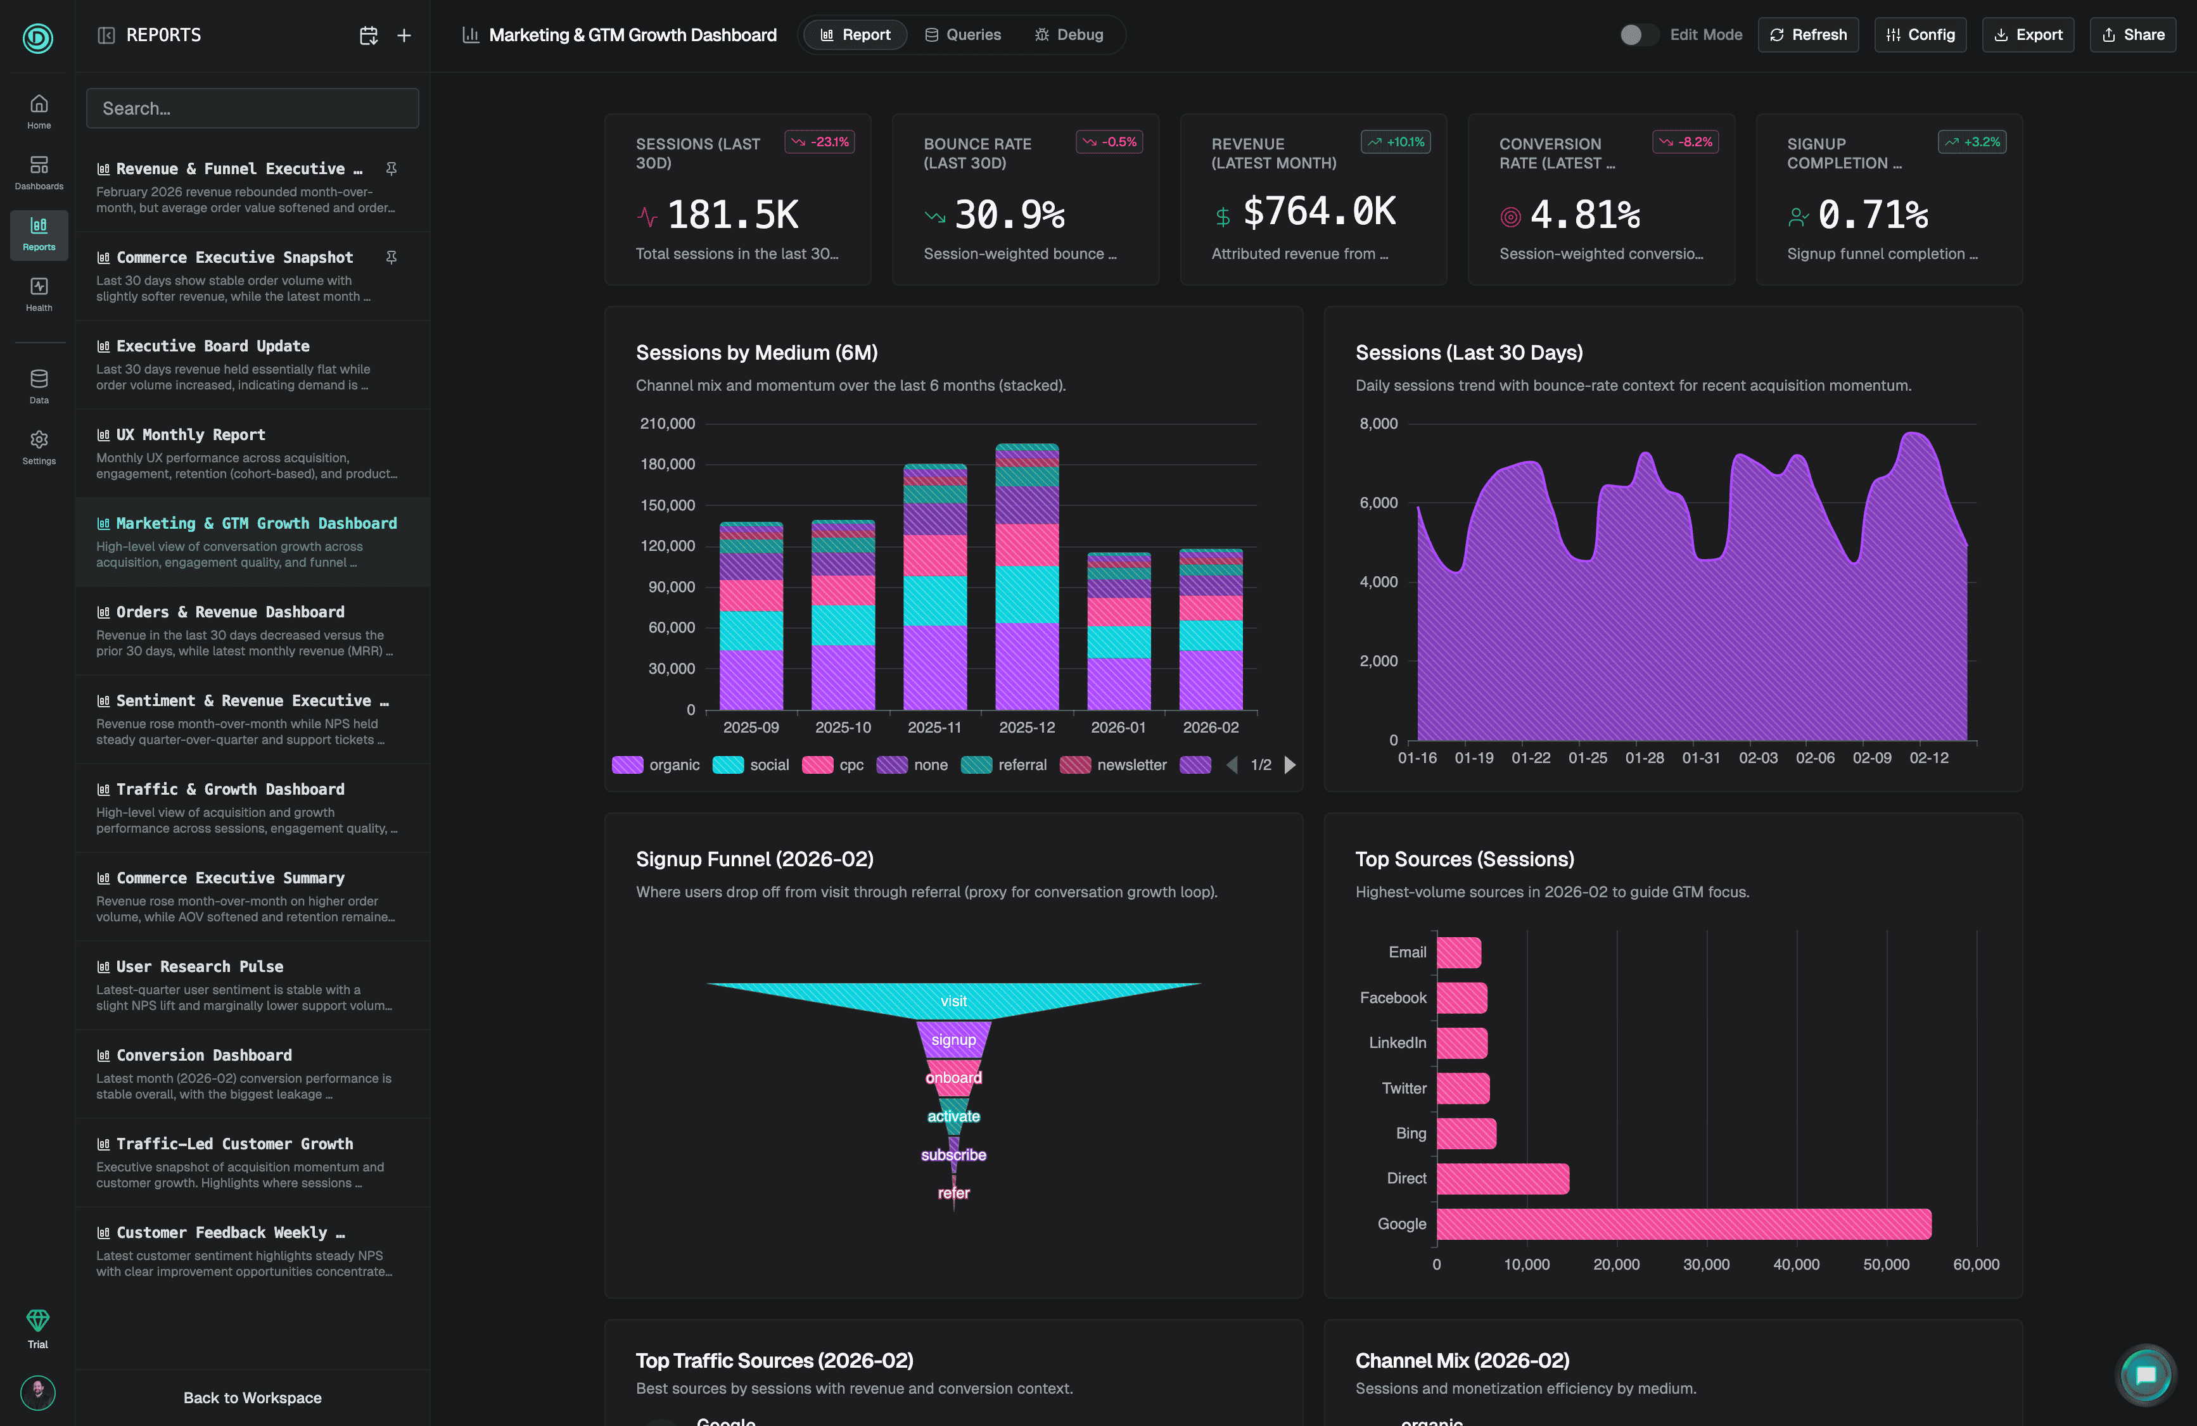This screenshot has height=1426, width=2197.
Task: Collapse the Reports panel icon
Action: pos(106,35)
